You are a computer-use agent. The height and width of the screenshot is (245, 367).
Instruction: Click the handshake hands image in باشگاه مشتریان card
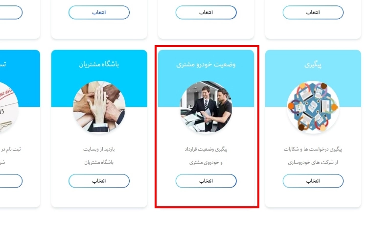click(x=99, y=107)
